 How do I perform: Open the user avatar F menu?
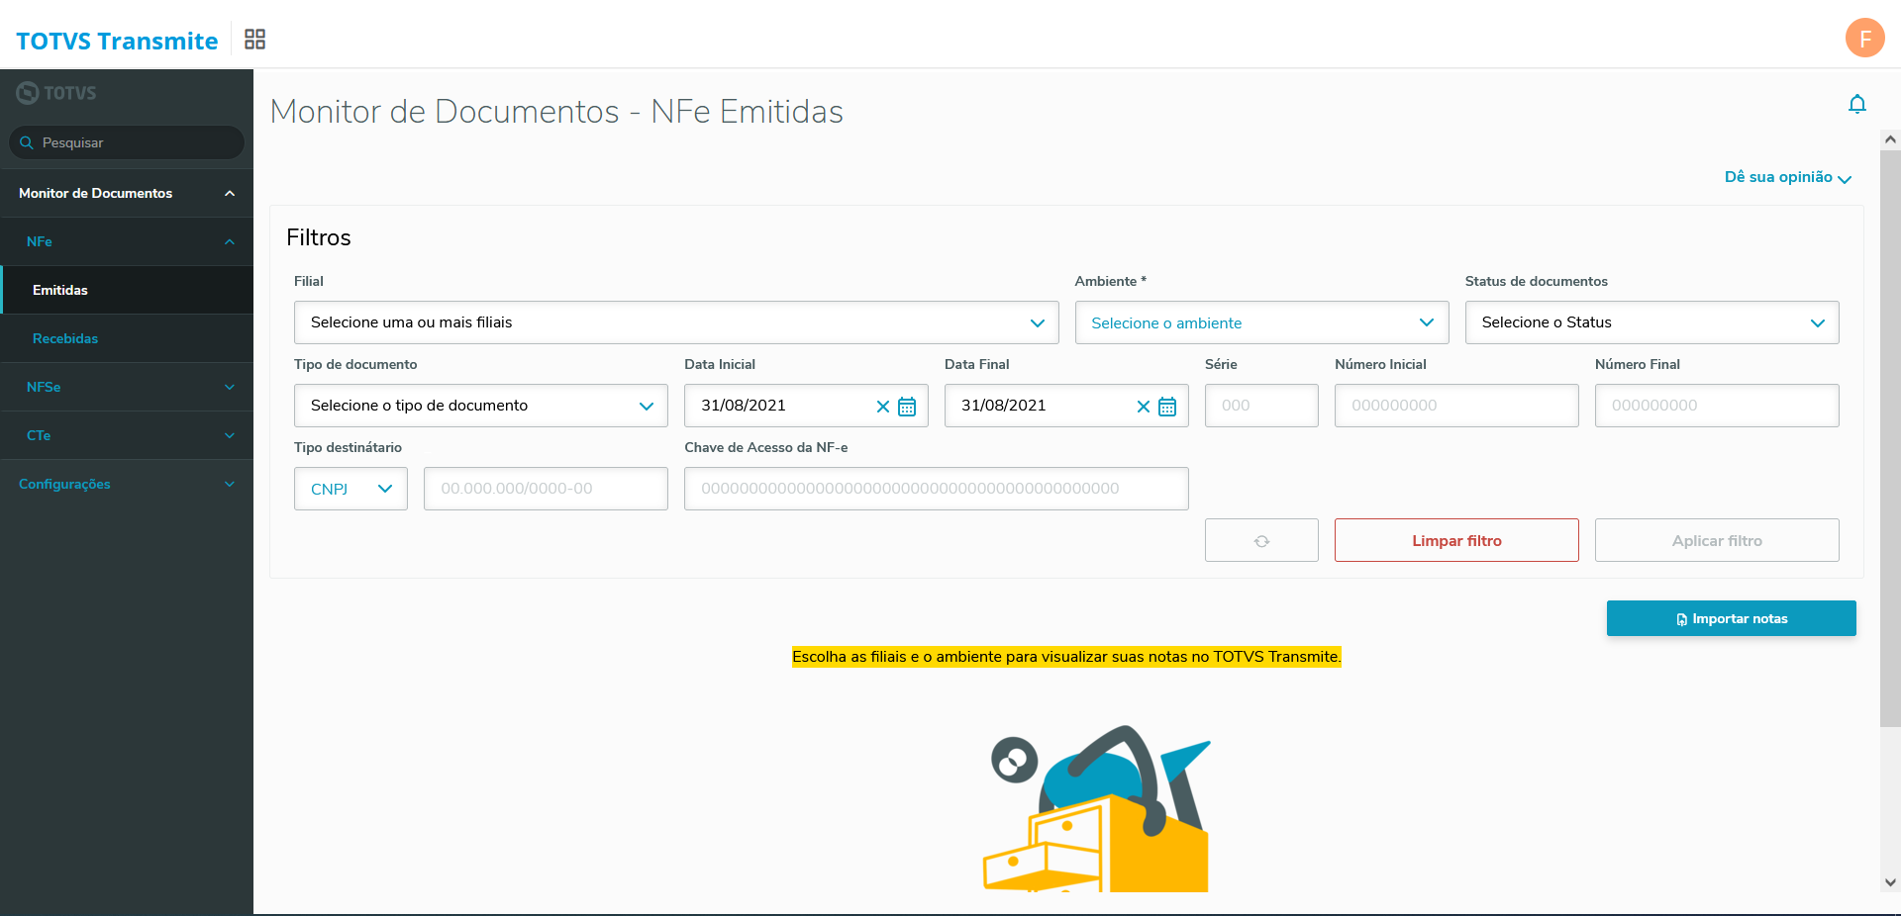(1864, 39)
